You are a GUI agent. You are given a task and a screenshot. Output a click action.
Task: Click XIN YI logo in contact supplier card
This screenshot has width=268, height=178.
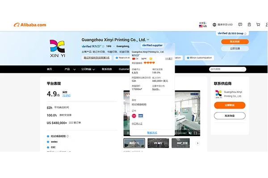[x=218, y=94]
